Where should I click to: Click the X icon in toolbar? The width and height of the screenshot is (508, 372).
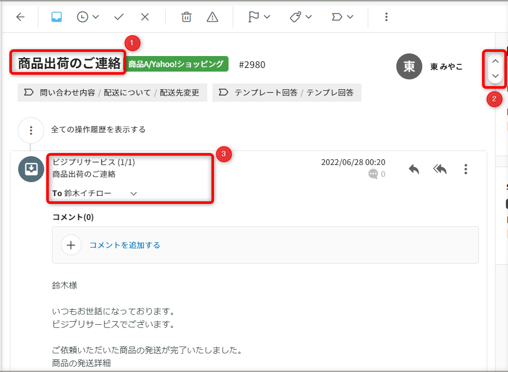click(x=145, y=17)
